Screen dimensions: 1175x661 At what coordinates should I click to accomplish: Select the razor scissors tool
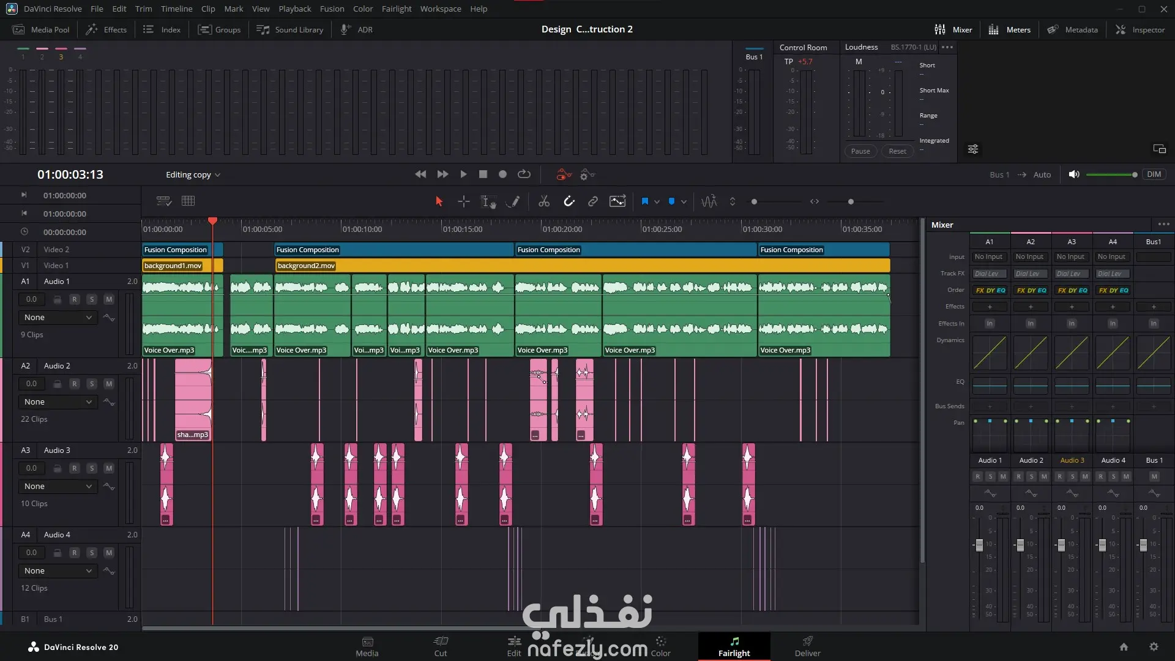tap(543, 201)
